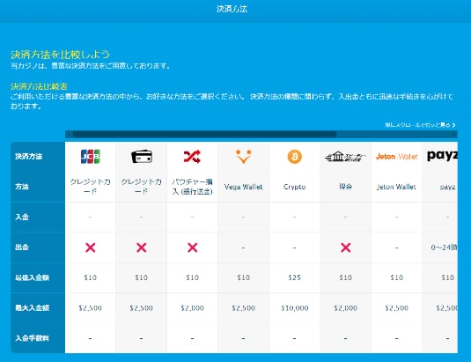Click the $2,000 maximum under voucher column
The image size is (471, 362).
coord(193,308)
